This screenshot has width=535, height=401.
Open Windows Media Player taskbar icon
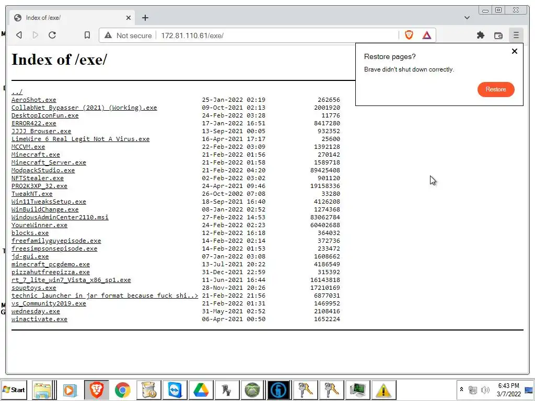[x=69, y=390]
